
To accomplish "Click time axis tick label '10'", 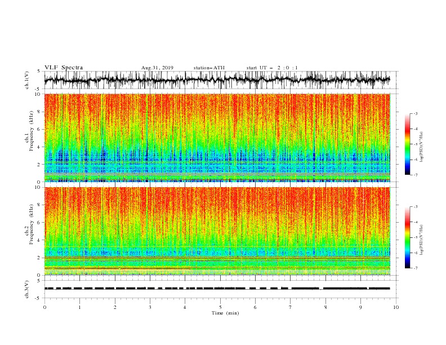I will tap(396, 307).
